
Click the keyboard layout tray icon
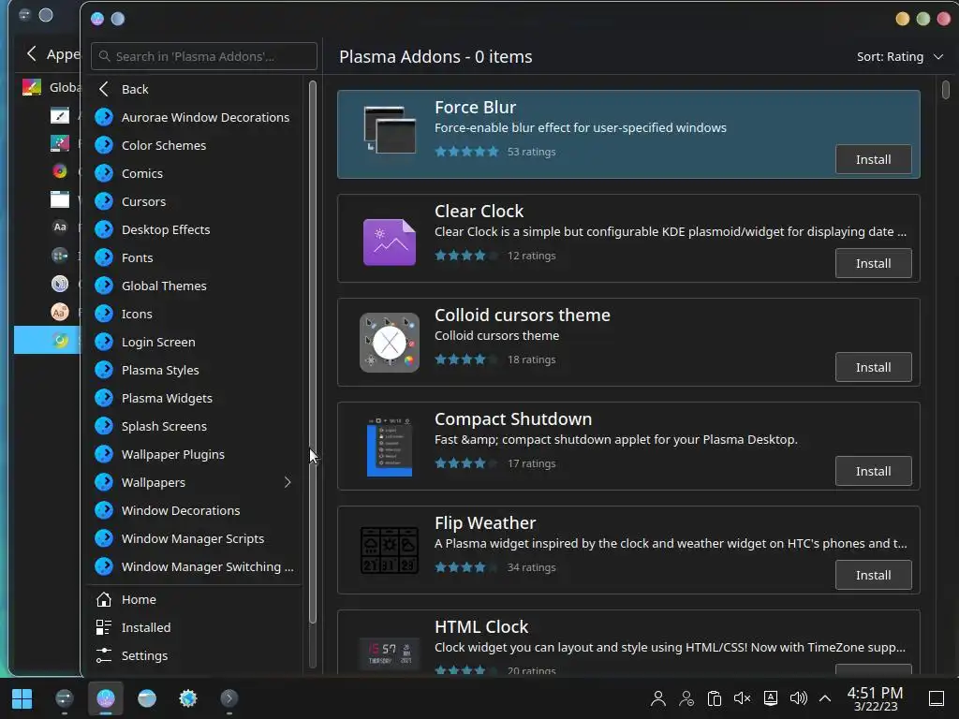pyautogui.click(x=771, y=698)
